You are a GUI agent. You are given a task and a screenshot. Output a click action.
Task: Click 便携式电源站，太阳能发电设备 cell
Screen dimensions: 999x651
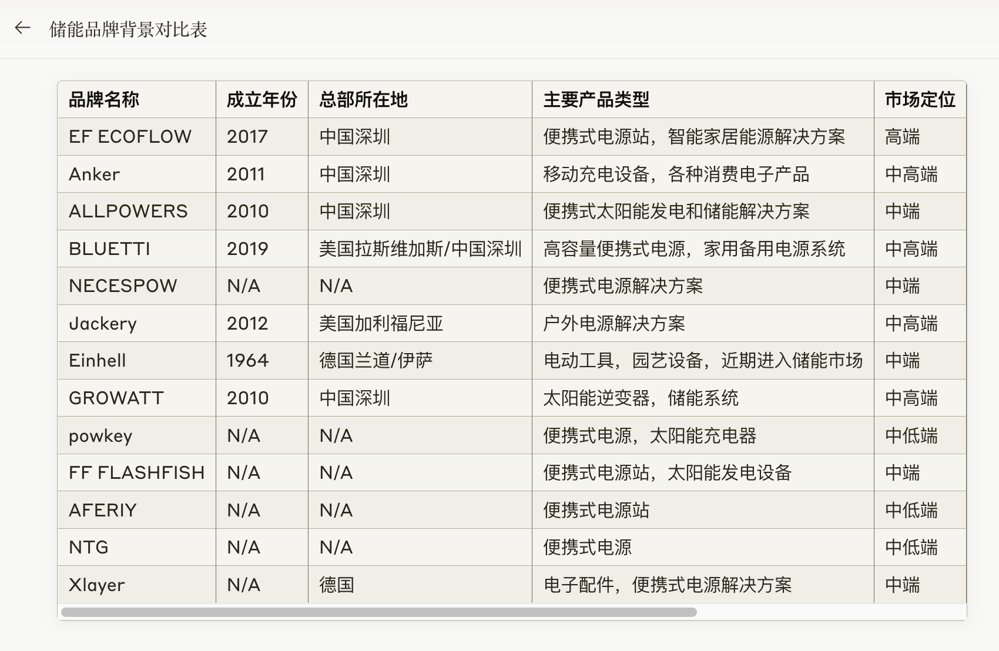[x=703, y=472]
